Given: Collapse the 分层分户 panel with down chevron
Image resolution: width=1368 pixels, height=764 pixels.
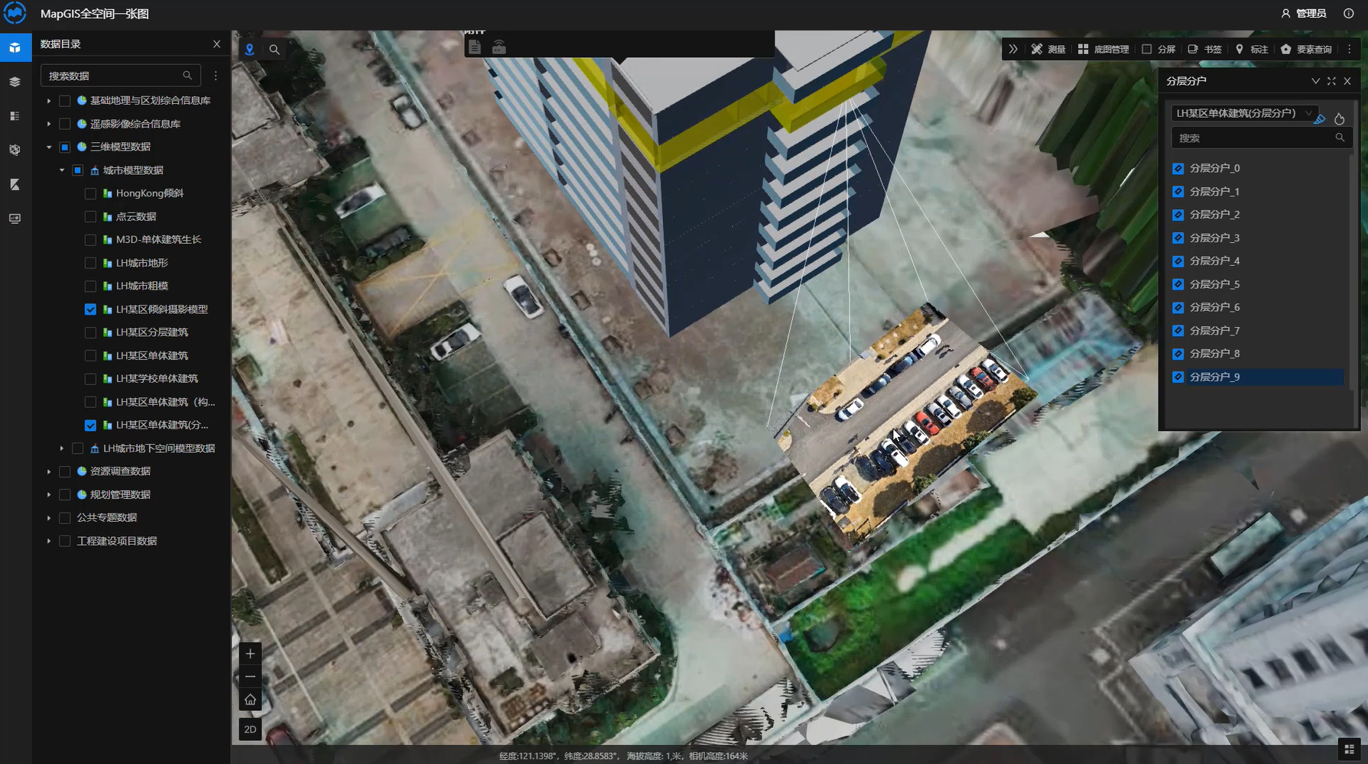Looking at the screenshot, I should tap(1315, 81).
